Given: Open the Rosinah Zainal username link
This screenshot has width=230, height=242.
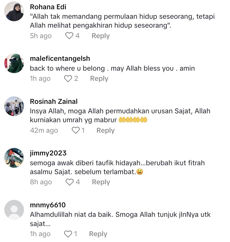Looking at the screenshot, I should click(54, 102).
